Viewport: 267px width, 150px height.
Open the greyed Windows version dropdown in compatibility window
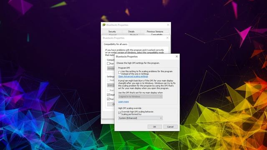(111, 68)
